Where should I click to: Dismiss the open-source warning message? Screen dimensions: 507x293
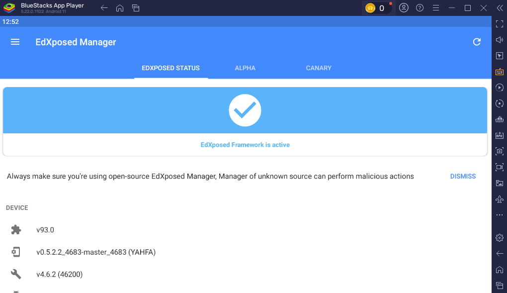(463, 177)
